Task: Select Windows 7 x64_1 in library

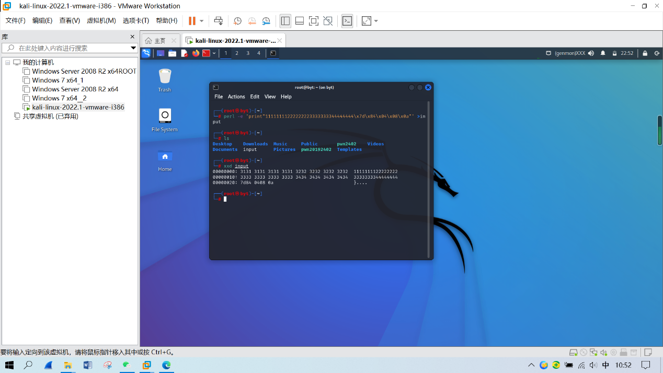Action: tap(53, 80)
